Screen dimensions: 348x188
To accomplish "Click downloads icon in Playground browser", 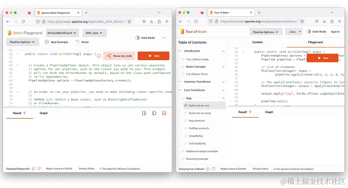I will click(152, 21).
